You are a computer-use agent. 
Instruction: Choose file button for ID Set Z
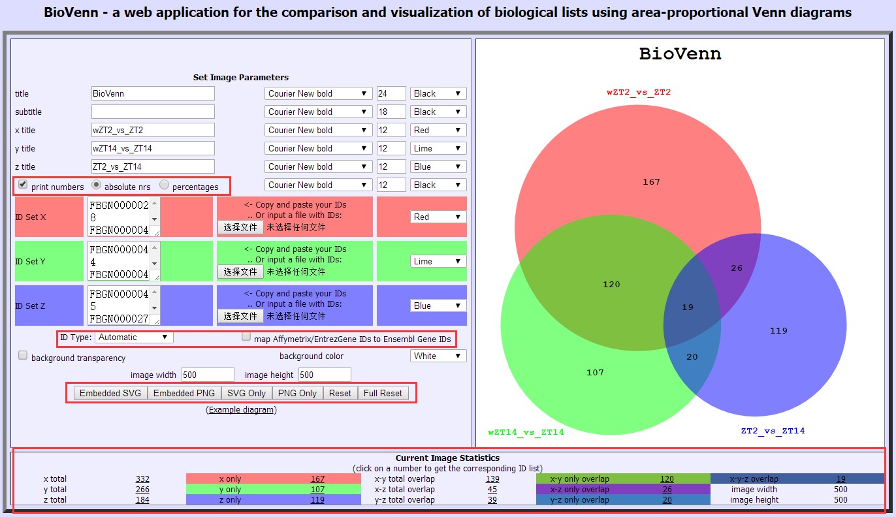(240, 316)
